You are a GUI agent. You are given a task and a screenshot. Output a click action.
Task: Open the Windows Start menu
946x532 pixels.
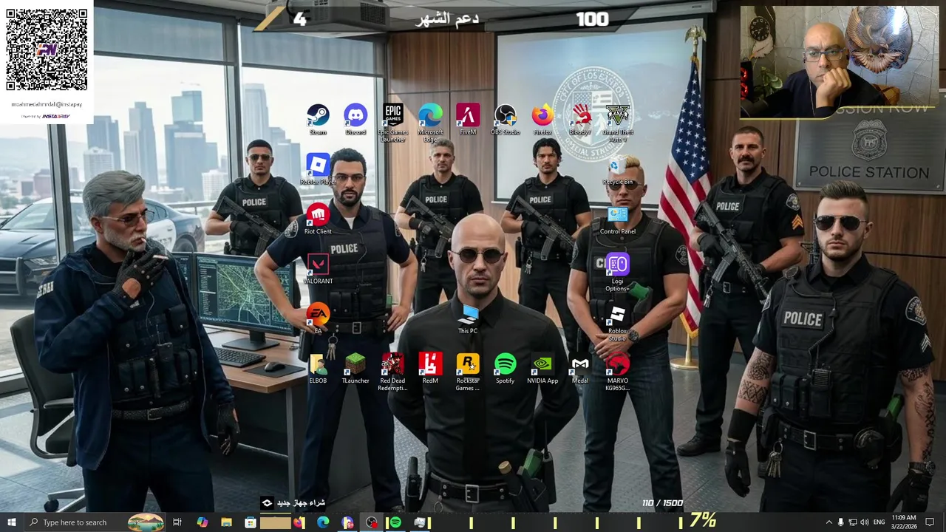[x=11, y=522]
